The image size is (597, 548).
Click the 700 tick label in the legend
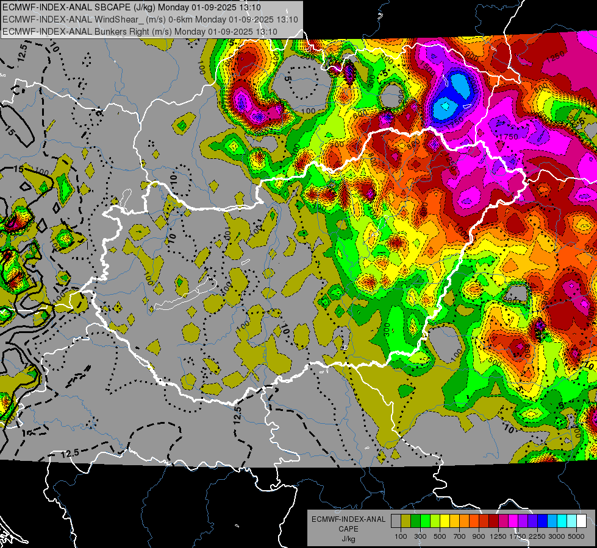pos(460,536)
